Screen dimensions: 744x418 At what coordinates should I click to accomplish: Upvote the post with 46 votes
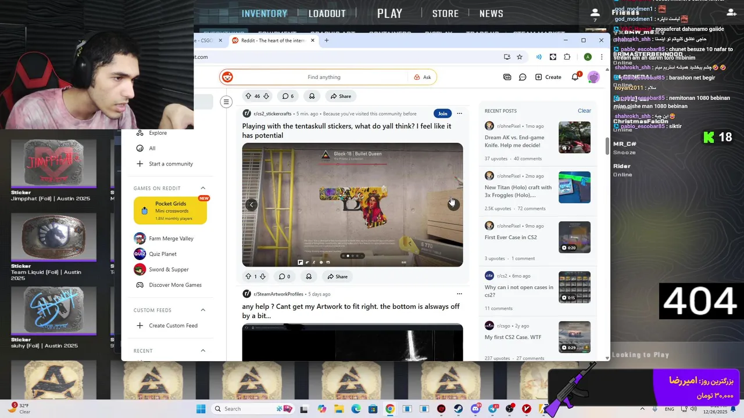pos(248,96)
